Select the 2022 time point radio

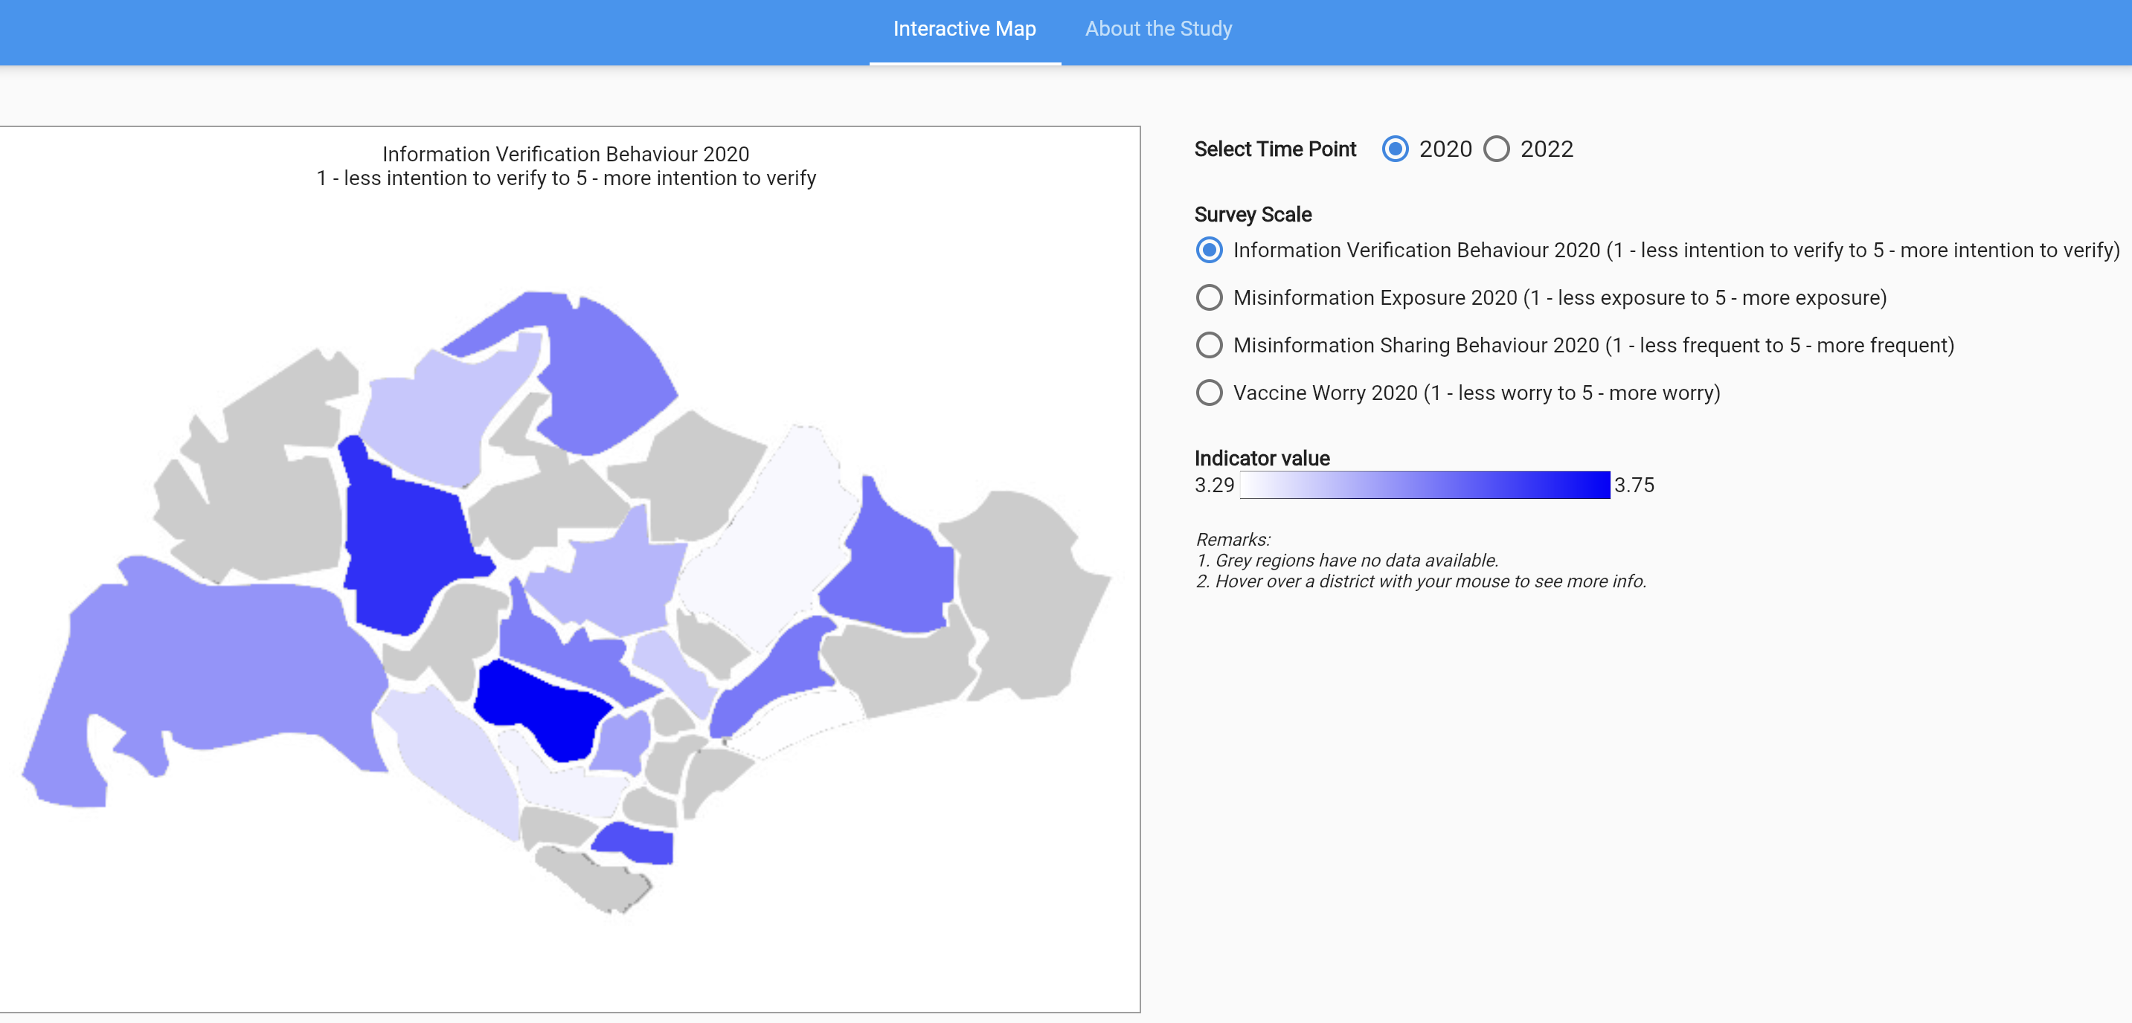pos(1495,149)
